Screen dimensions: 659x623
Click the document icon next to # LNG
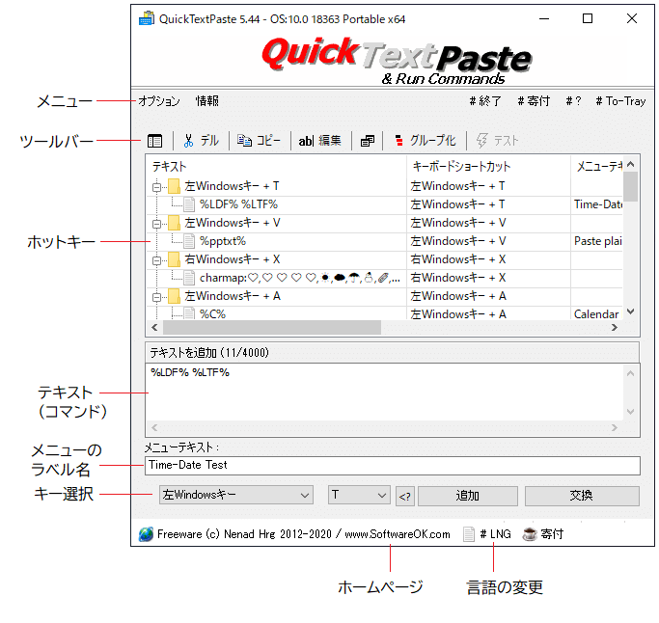[x=469, y=534]
